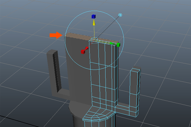Click the green cone translate arrow
Image resolution: width=191 pixels, height=127 pixels.
click(112, 43)
